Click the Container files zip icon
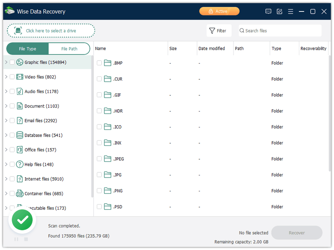This screenshot has height=250, width=334. [20, 194]
